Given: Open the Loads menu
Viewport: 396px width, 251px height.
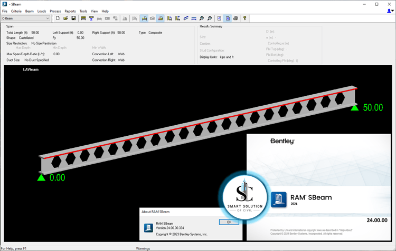Looking at the screenshot, I should (42, 11).
